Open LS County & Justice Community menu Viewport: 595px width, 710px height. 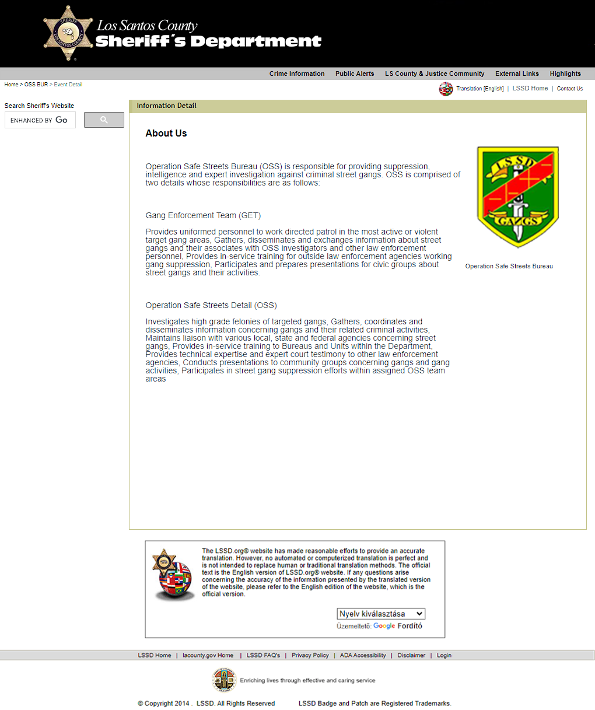(435, 74)
